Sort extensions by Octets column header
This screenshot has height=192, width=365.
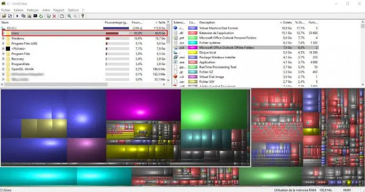[286, 23]
